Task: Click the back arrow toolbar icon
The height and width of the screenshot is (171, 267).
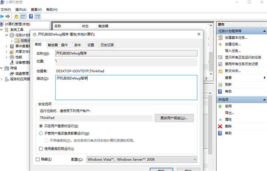Action: pos(2,16)
